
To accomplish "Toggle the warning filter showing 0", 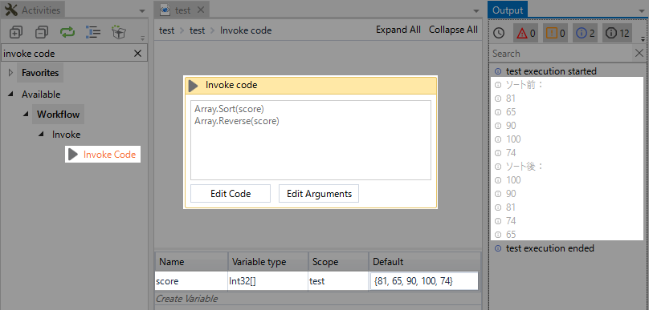I will click(555, 34).
